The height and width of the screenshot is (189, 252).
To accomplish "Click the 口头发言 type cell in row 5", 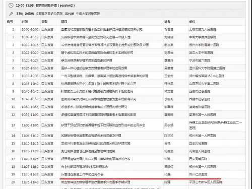I will (47, 60).
